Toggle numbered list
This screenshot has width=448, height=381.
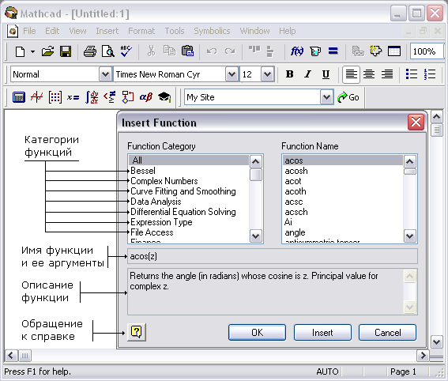pos(430,74)
